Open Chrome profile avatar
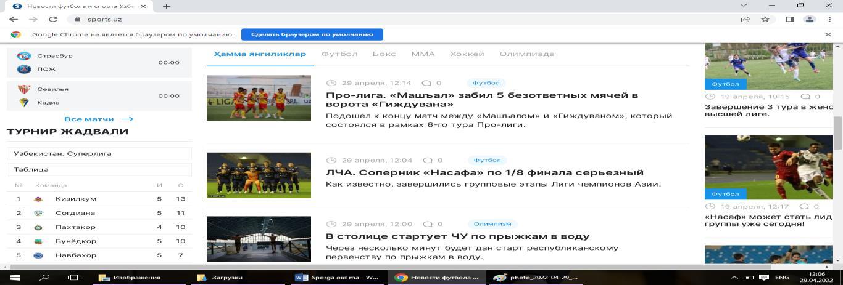The width and height of the screenshot is (843, 285). coord(809,19)
